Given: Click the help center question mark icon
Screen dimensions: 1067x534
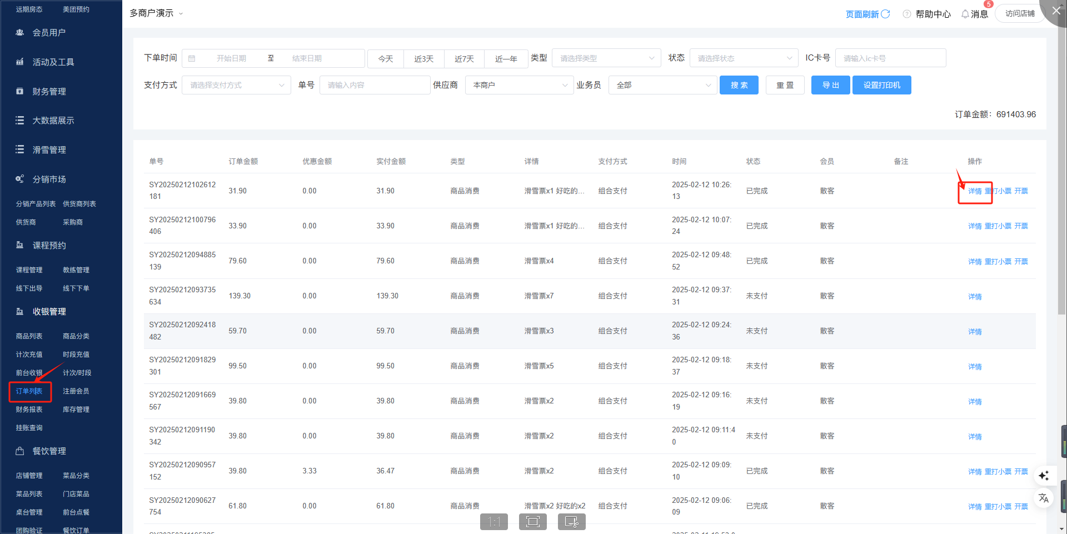Looking at the screenshot, I should (907, 14).
